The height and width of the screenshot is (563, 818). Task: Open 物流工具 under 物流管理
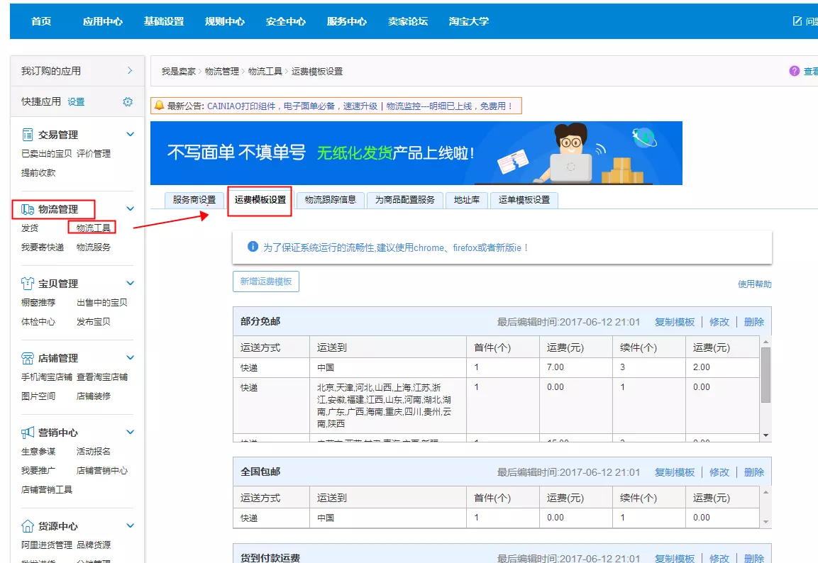click(x=94, y=228)
